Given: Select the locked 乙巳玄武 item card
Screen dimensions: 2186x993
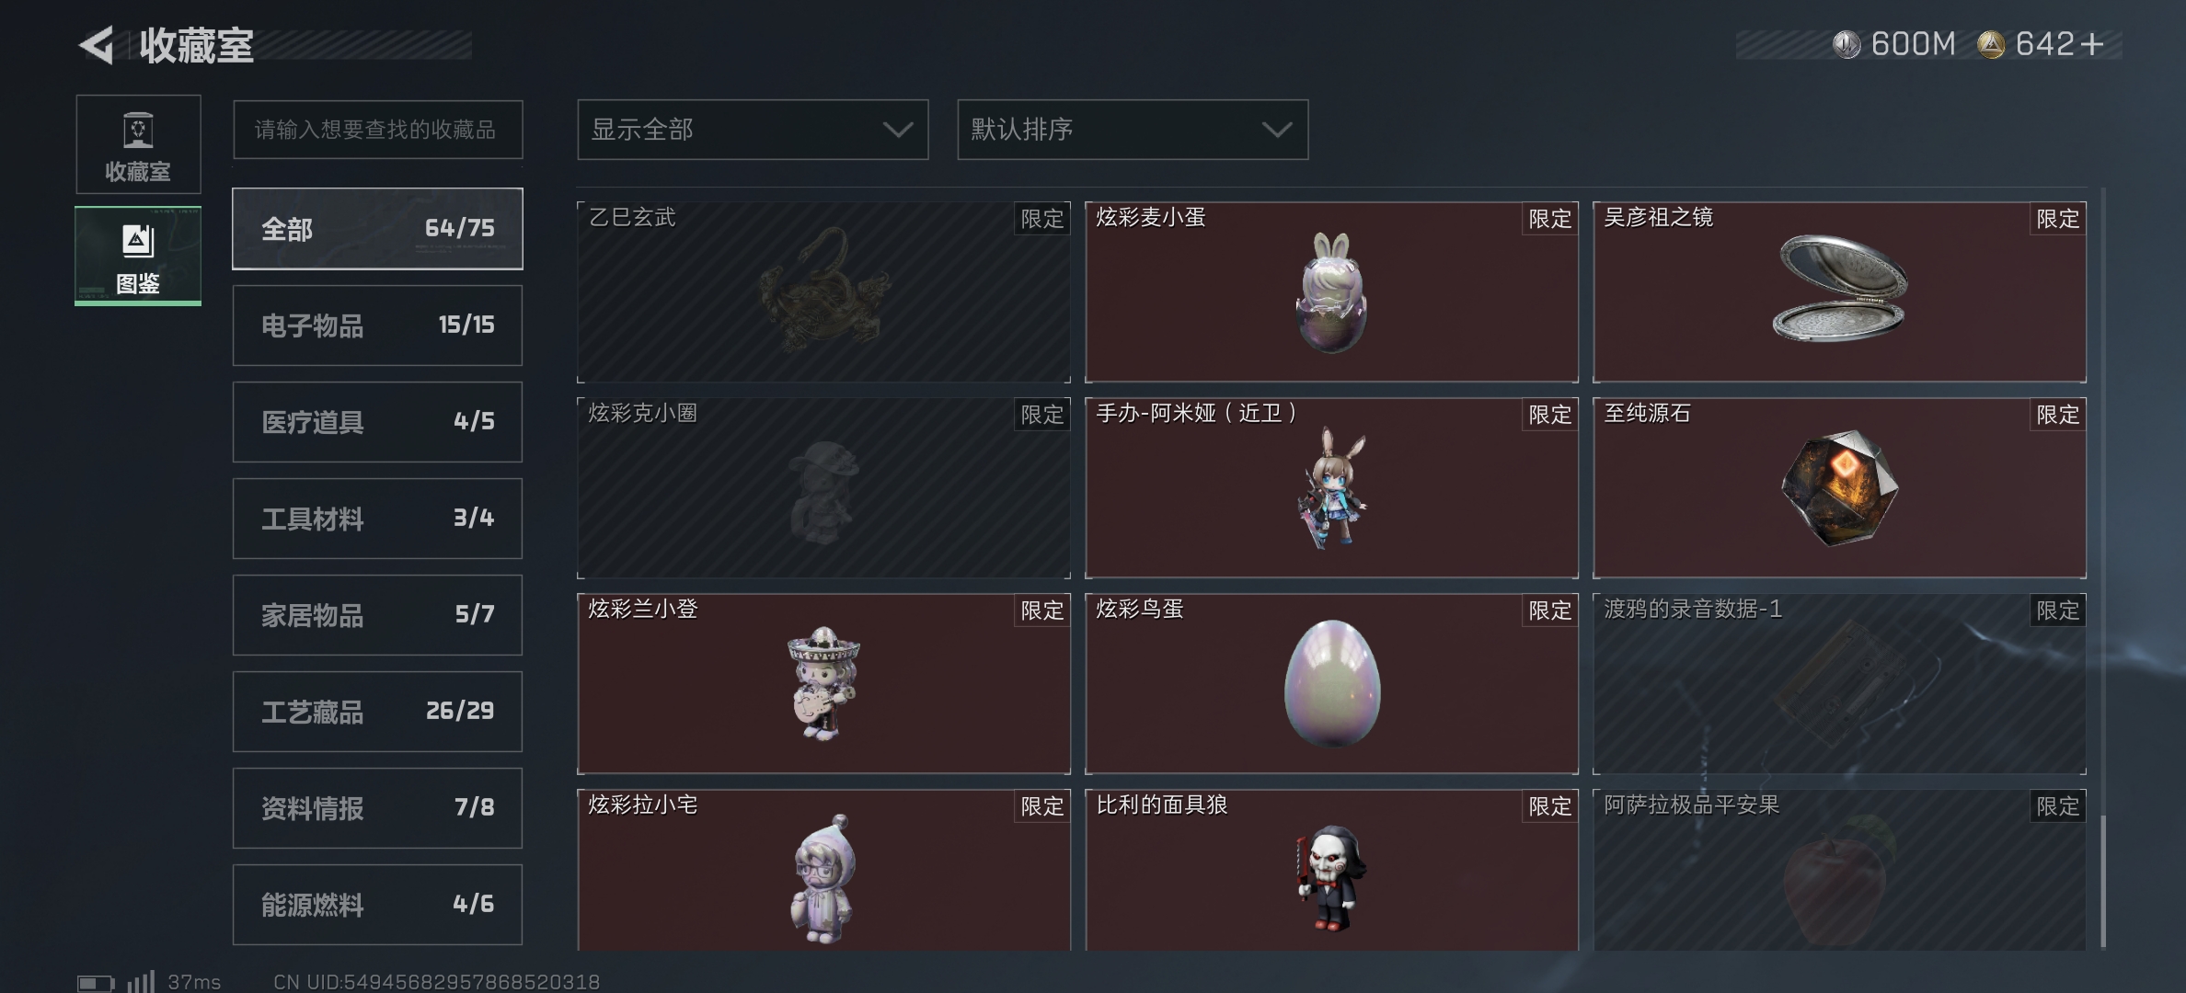Looking at the screenshot, I should pos(823,291).
